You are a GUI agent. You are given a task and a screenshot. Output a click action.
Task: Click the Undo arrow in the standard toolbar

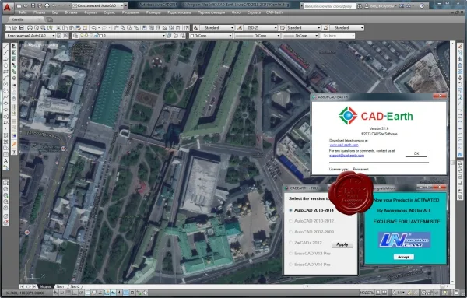(93, 28)
